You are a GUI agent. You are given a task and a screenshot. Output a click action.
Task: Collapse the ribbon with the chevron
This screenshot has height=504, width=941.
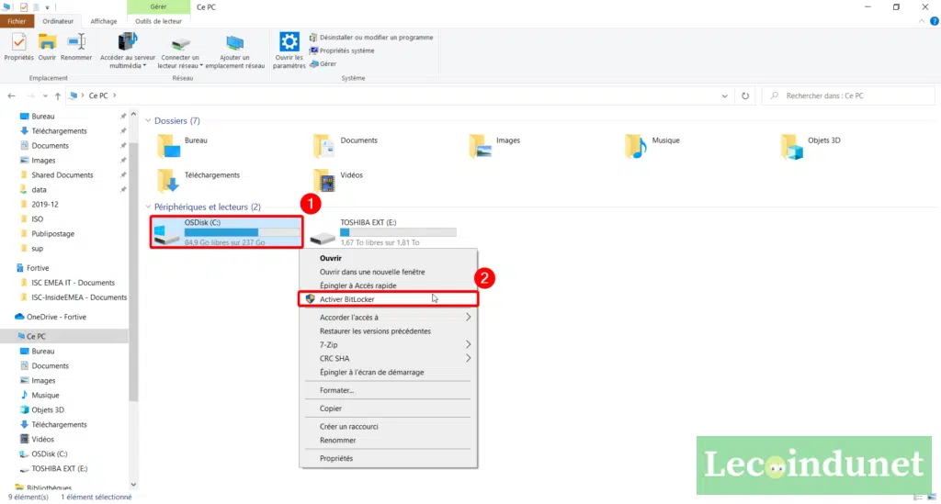tap(922, 21)
